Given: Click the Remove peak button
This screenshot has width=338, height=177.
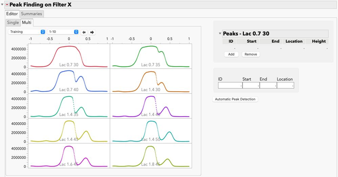Looking at the screenshot, I should click(251, 54).
